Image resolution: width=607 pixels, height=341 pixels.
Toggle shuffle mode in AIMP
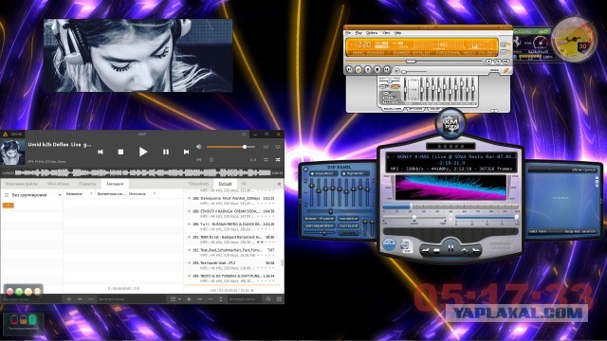(278, 159)
